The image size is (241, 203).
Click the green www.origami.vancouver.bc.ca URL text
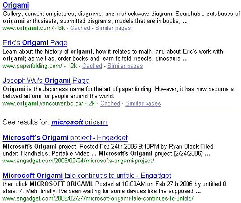tap(43, 103)
